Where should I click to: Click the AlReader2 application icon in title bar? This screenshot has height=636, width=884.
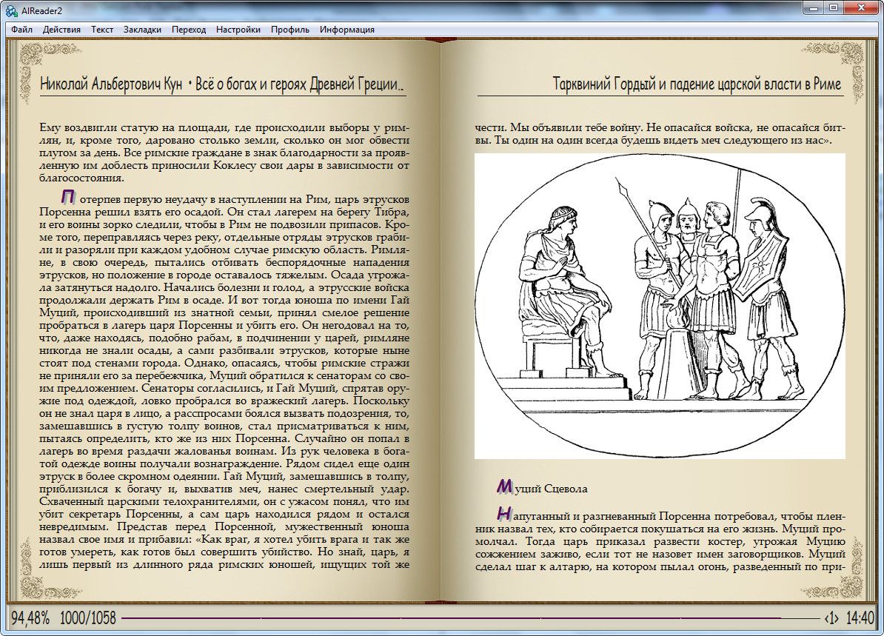(x=10, y=10)
